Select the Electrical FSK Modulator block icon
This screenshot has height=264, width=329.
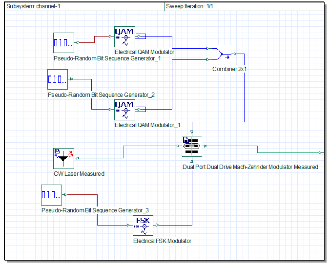[x=143, y=226]
